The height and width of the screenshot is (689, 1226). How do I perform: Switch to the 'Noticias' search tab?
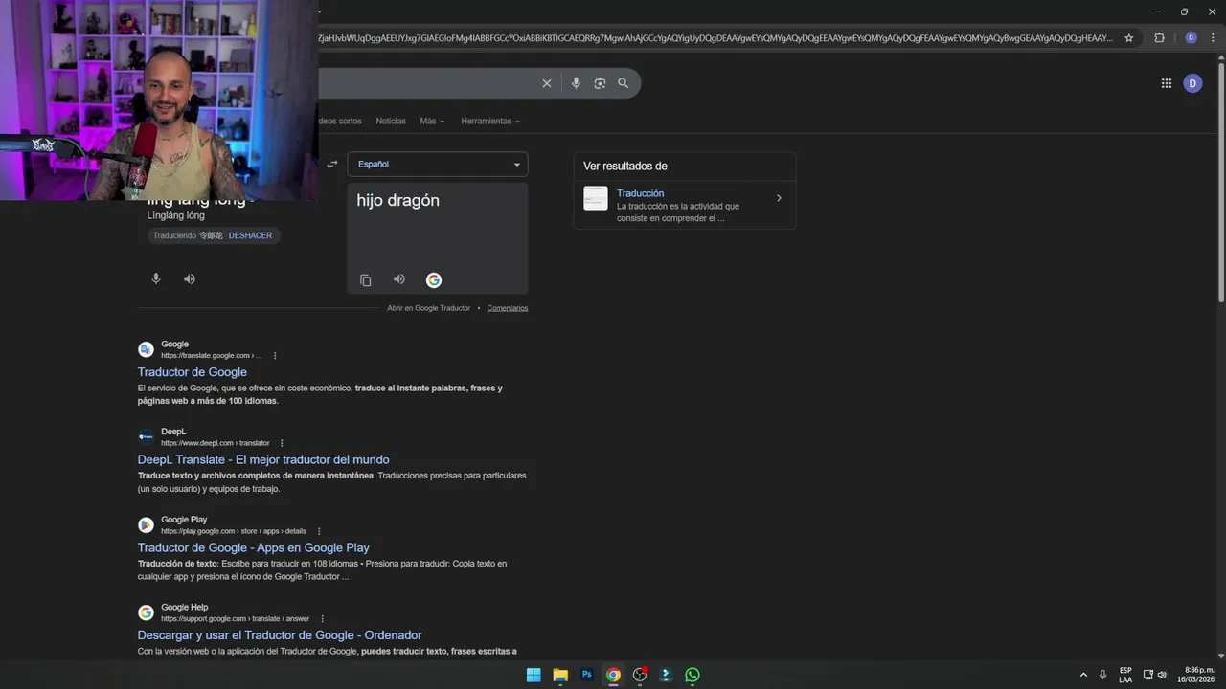click(x=391, y=122)
